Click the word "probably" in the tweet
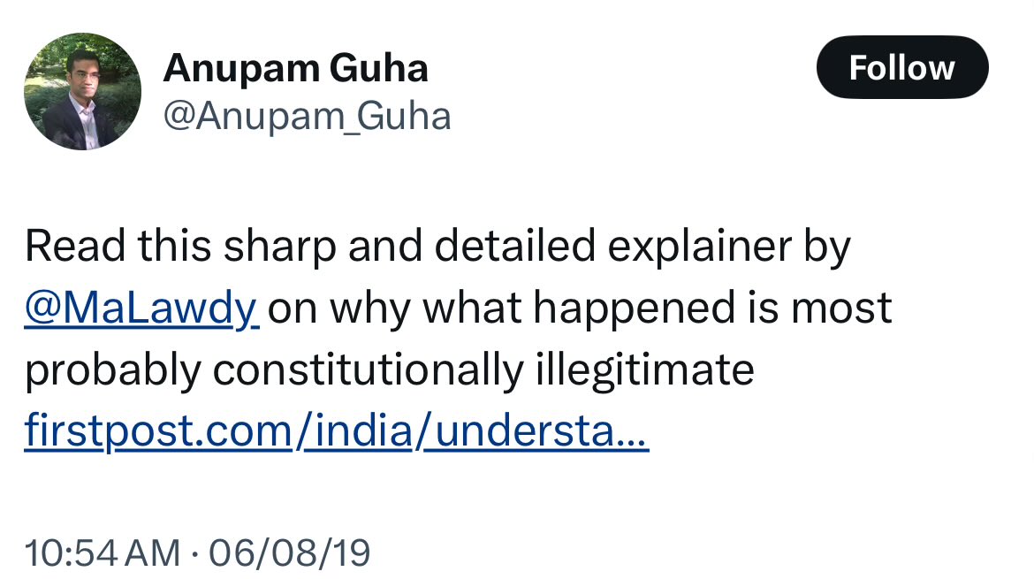The height and width of the screenshot is (579, 1034). coord(112,371)
